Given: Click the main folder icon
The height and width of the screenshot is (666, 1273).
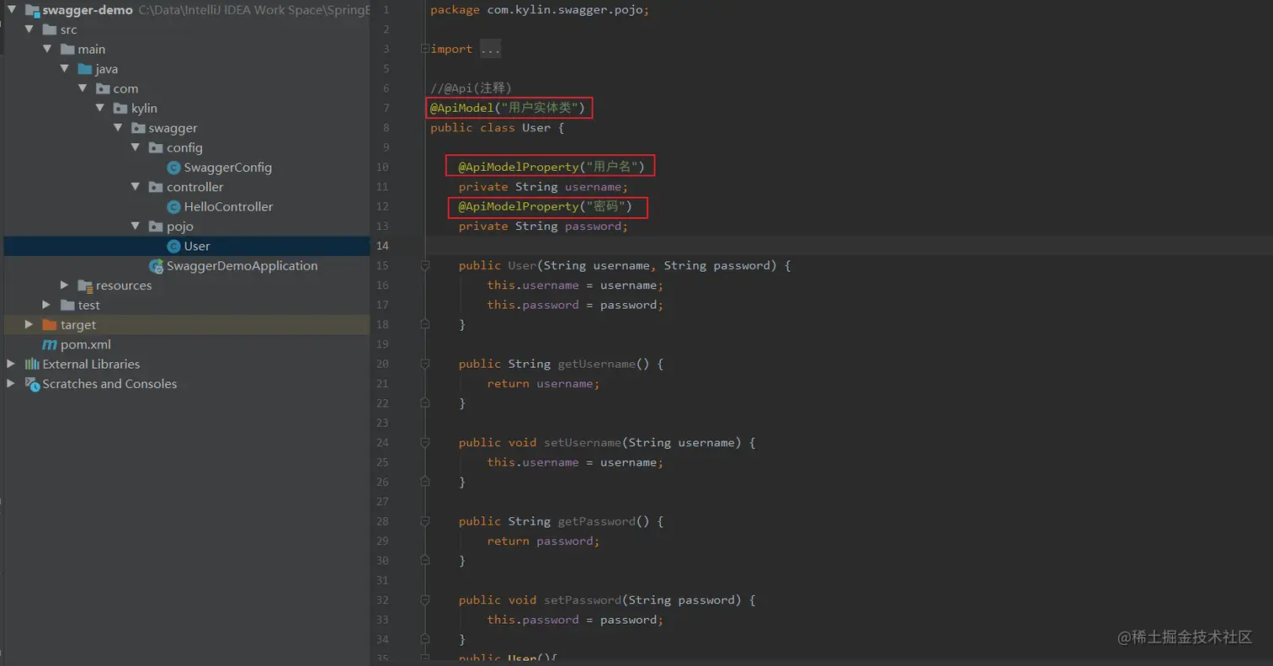Looking at the screenshot, I should click(67, 49).
